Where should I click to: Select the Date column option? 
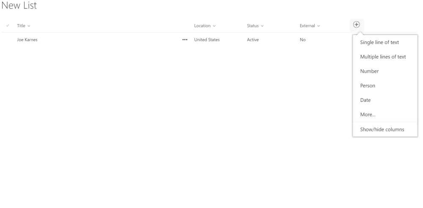pyautogui.click(x=365, y=100)
